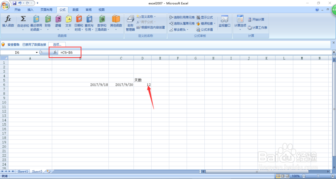Screen dimensions: 336x179
Task: Open Recently Used functions (最近使用的函数)
Action: click(36, 23)
